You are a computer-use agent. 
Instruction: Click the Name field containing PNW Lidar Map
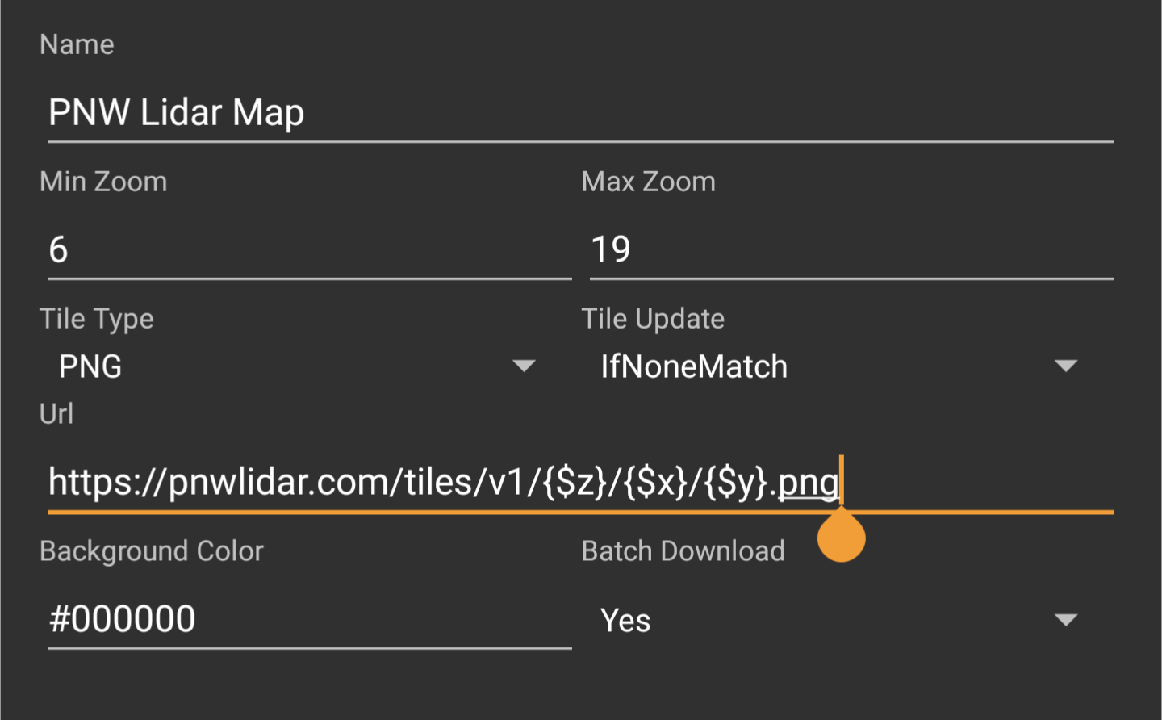point(579,112)
